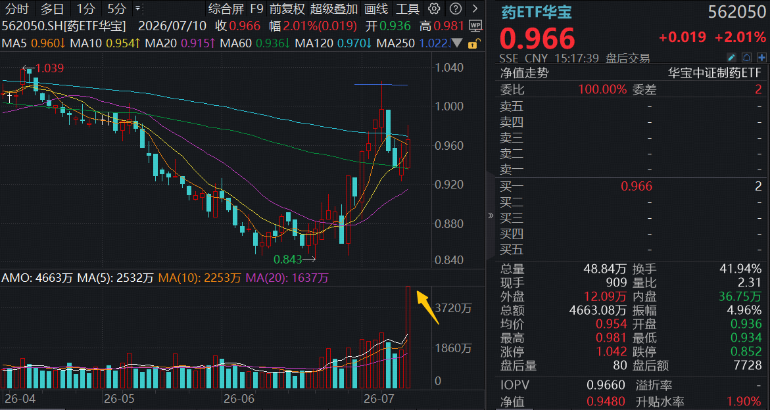The height and width of the screenshot is (410, 770).
Task: Open the 工具 tools menu
Action: pos(408,9)
